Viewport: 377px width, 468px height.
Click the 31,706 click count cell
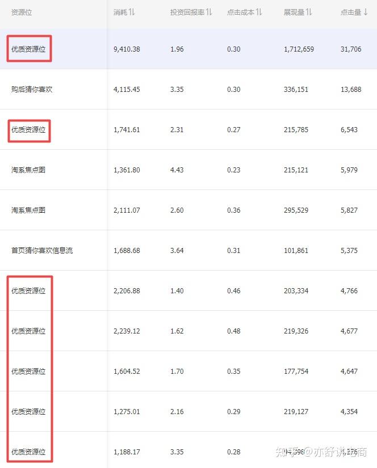pos(351,49)
